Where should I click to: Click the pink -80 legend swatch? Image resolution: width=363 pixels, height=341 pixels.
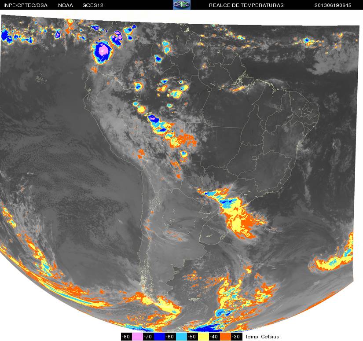(x=137, y=337)
